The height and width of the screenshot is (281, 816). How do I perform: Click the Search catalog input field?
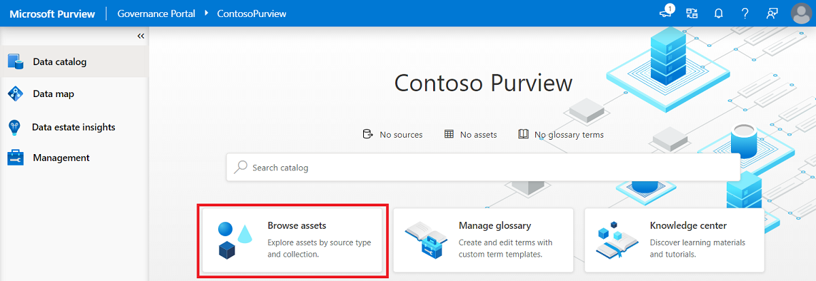(483, 167)
